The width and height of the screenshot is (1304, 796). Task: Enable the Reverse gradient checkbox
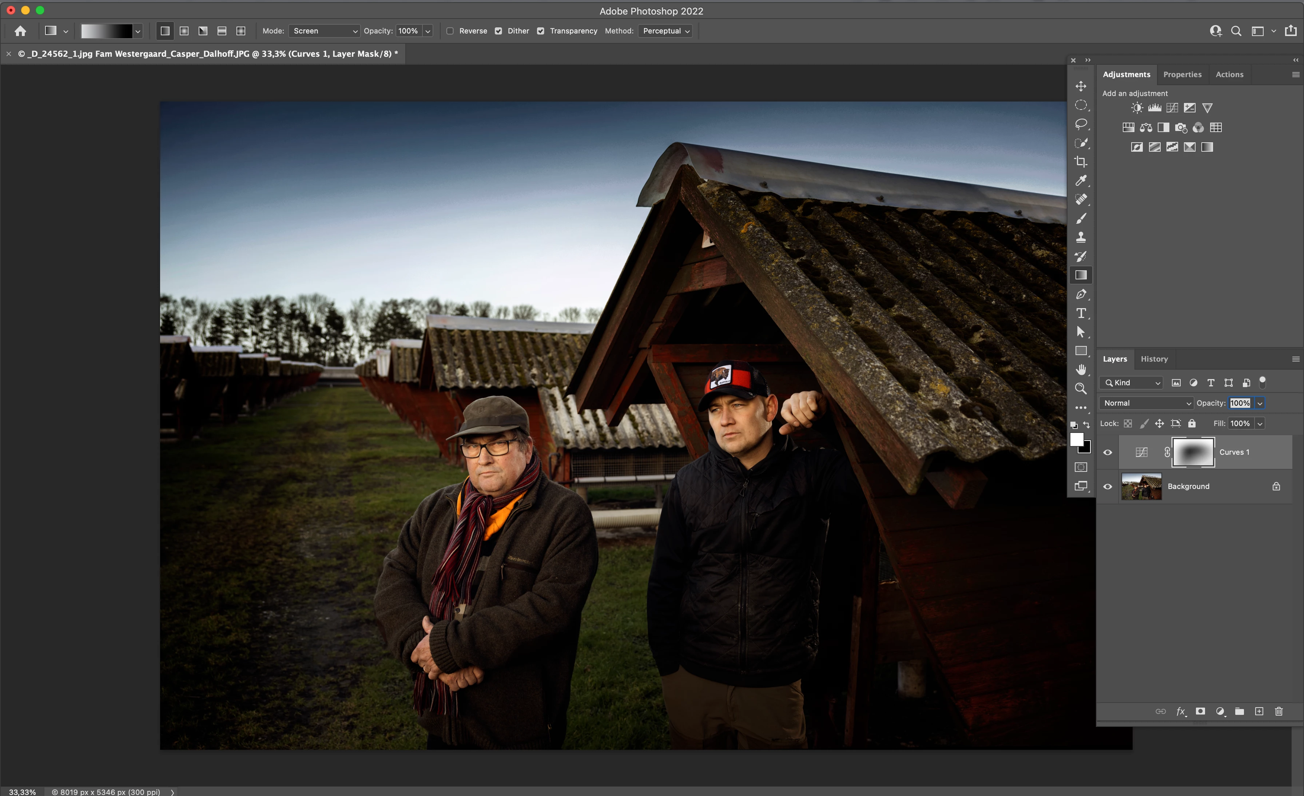coord(450,31)
